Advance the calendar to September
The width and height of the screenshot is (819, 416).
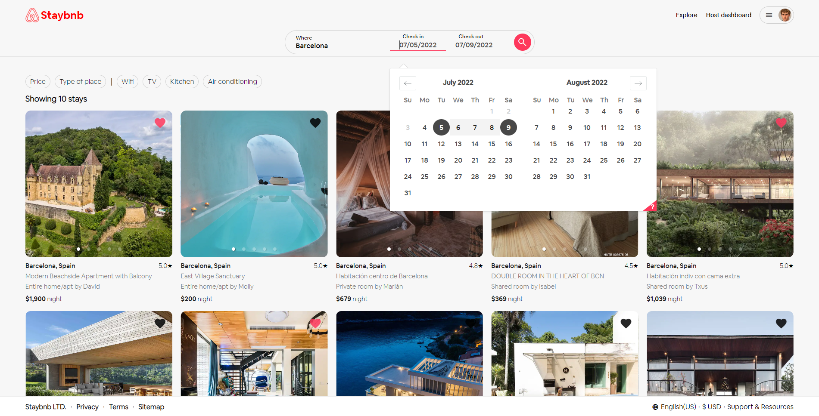pyautogui.click(x=638, y=83)
